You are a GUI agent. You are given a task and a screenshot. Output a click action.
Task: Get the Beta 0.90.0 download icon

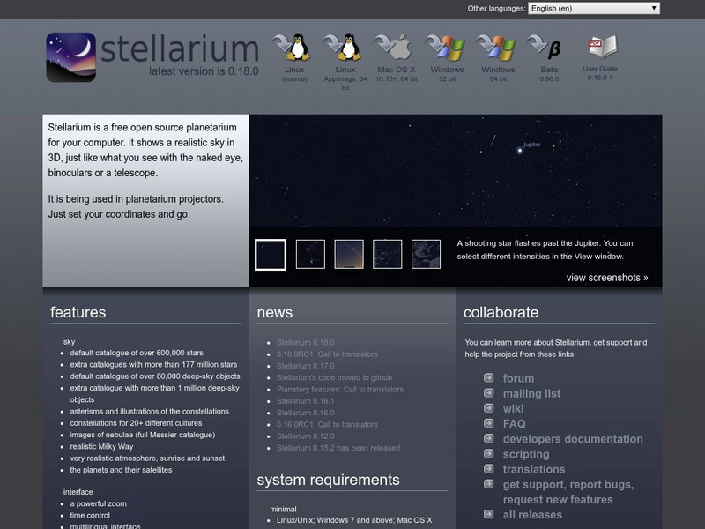click(x=548, y=48)
